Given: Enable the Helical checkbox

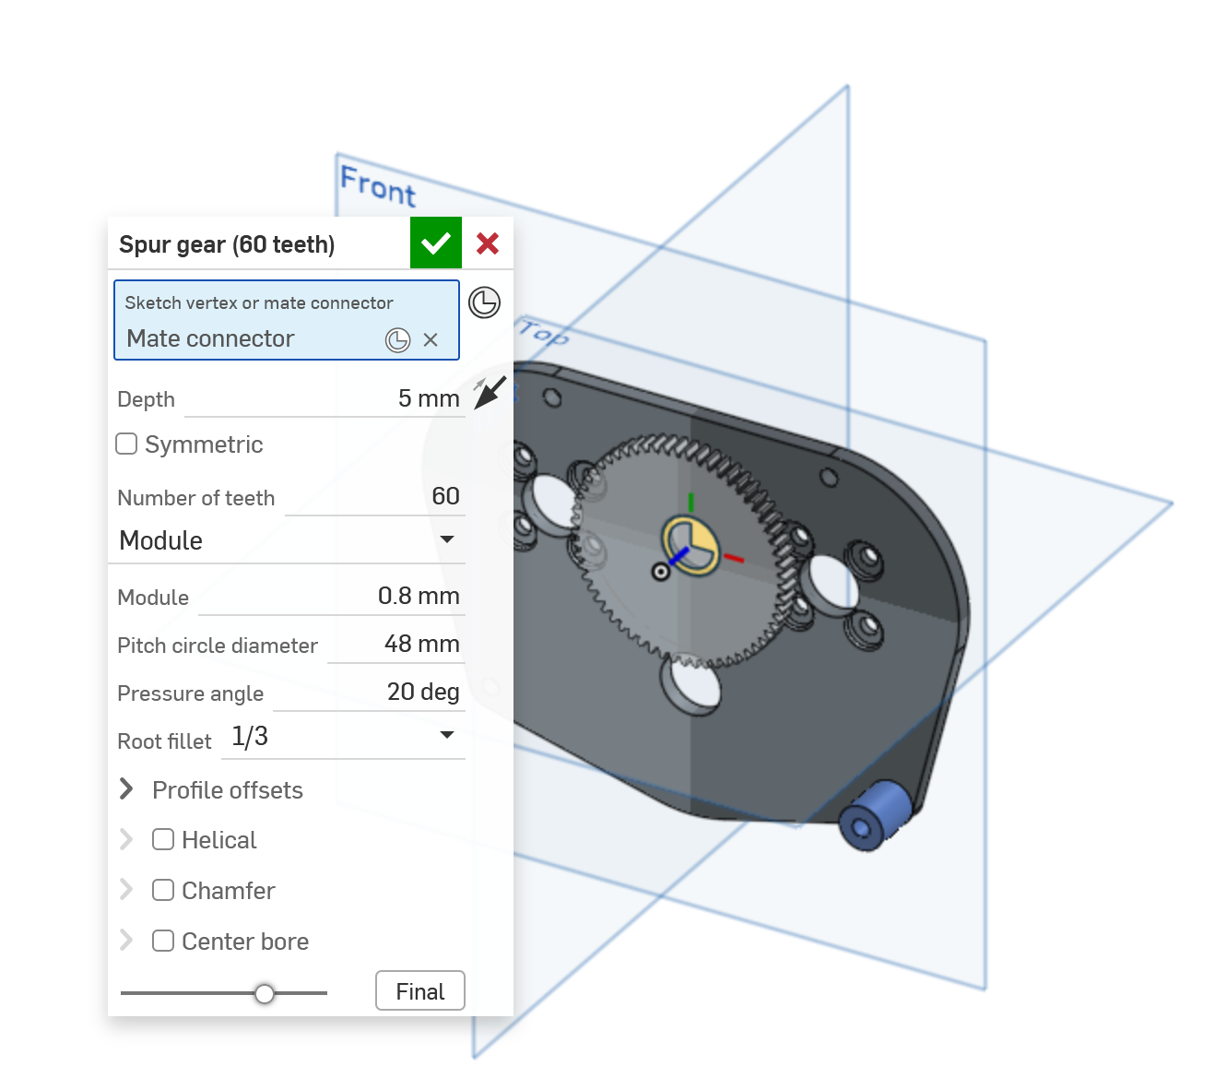Looking at the screenshot, I should point(163,839).
